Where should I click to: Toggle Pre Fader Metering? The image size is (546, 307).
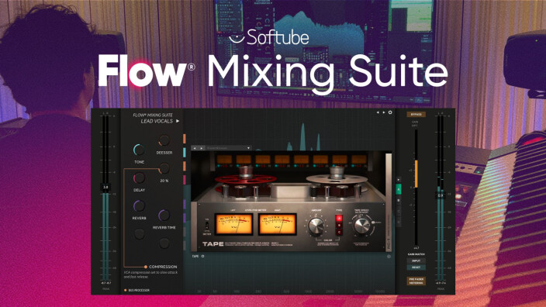416,281
